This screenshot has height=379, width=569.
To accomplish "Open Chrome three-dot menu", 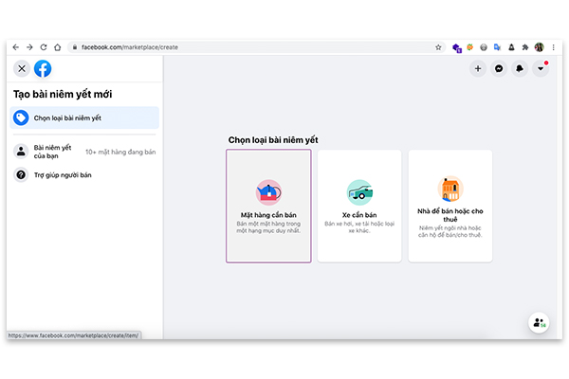I will tap(553, 46).
